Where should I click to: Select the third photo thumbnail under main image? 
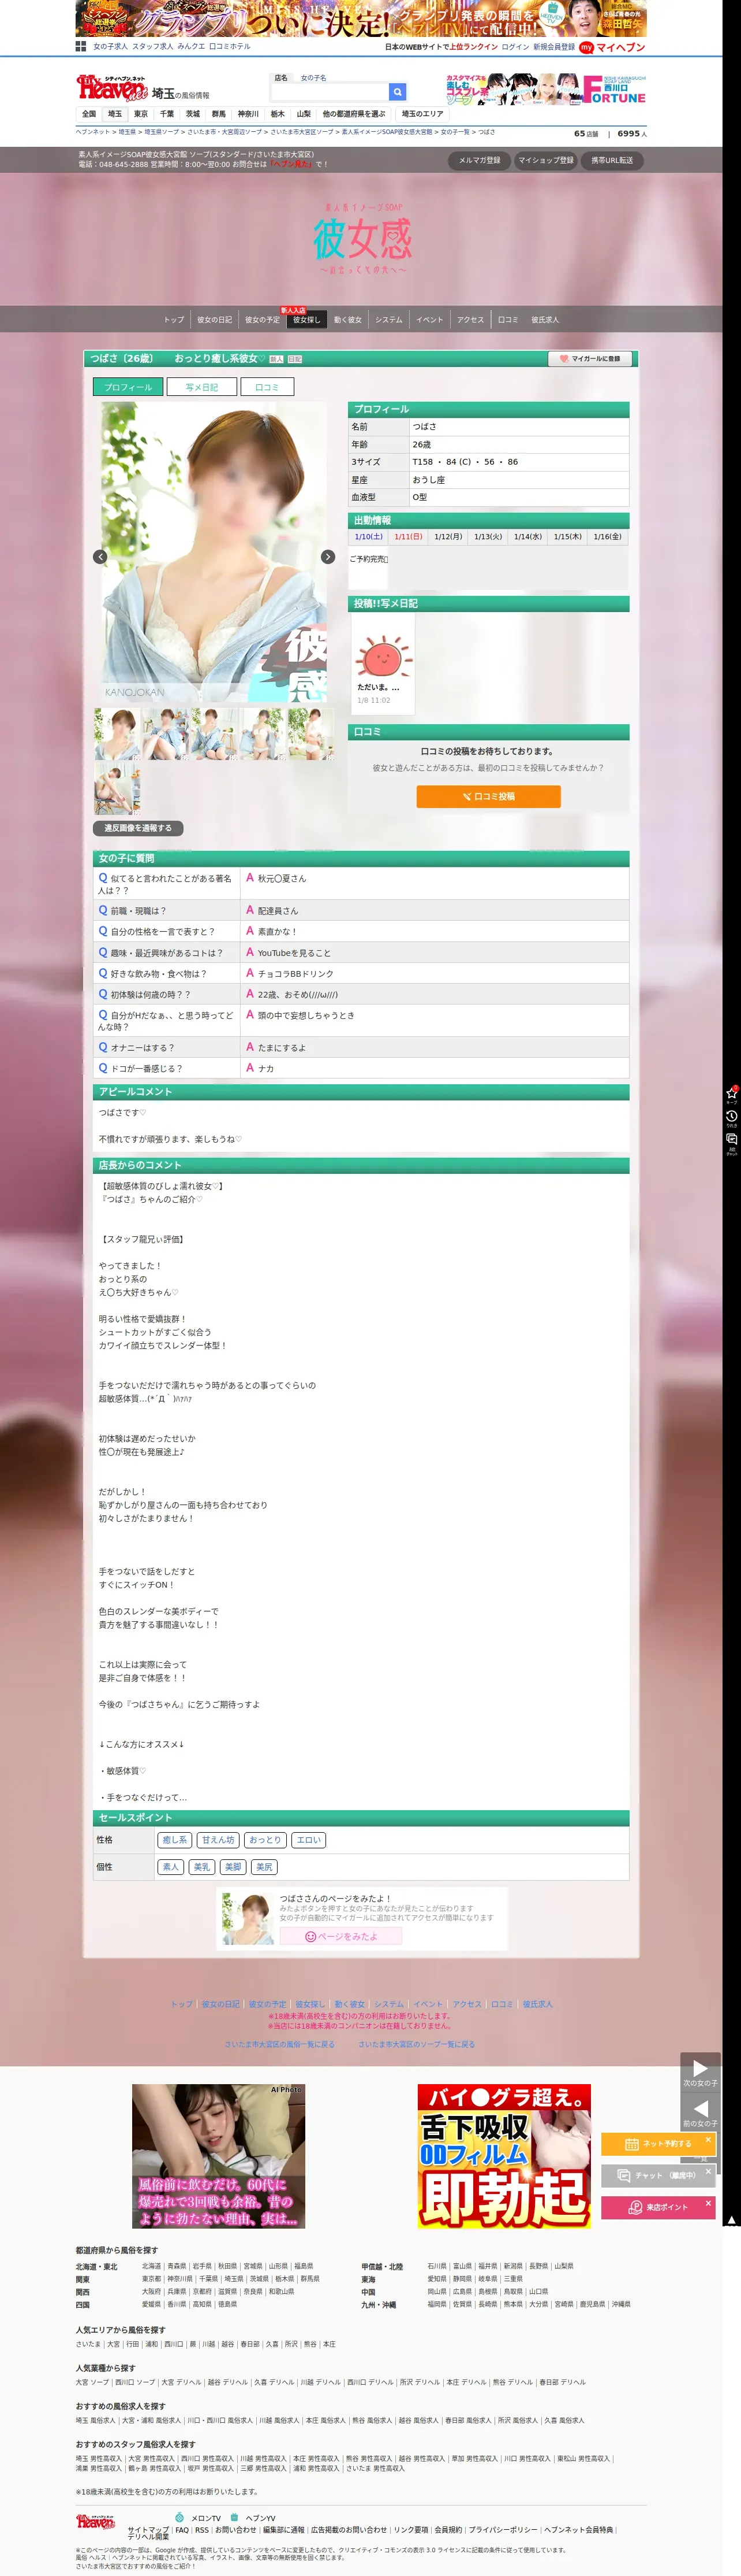coord(214,733)
